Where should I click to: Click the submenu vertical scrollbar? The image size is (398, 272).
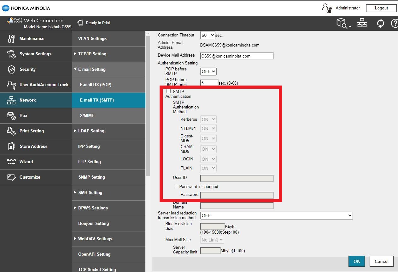[x=148, y=104]
